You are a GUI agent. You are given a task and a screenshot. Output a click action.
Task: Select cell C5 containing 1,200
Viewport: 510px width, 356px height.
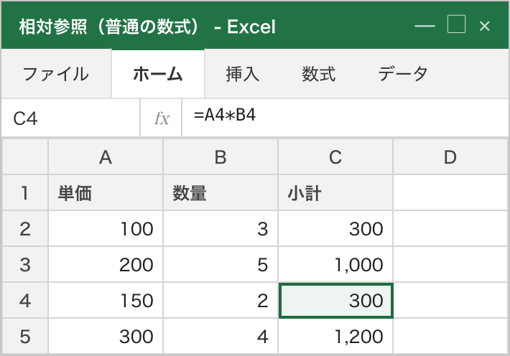pos(335,336)
